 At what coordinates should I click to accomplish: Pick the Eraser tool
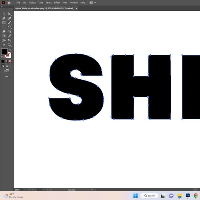(x=4, y=32)
